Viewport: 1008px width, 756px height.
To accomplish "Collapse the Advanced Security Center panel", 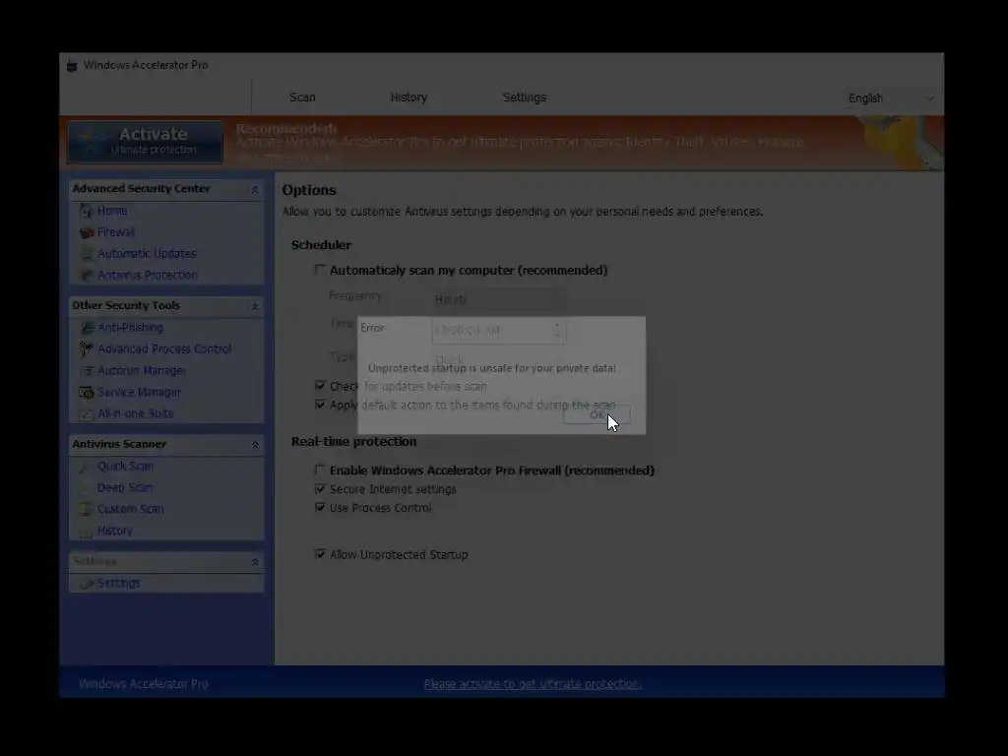I will (x=255, y=189).
